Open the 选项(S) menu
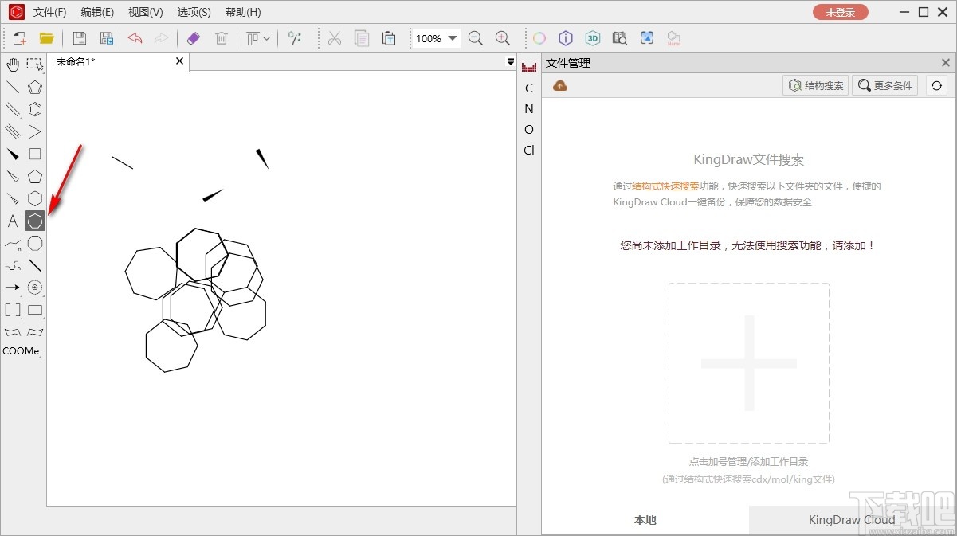The height and width of the screenshot is (536, 957). [193, 12]
